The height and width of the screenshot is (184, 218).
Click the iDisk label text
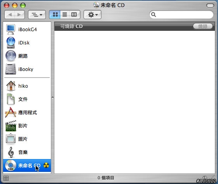24,42
